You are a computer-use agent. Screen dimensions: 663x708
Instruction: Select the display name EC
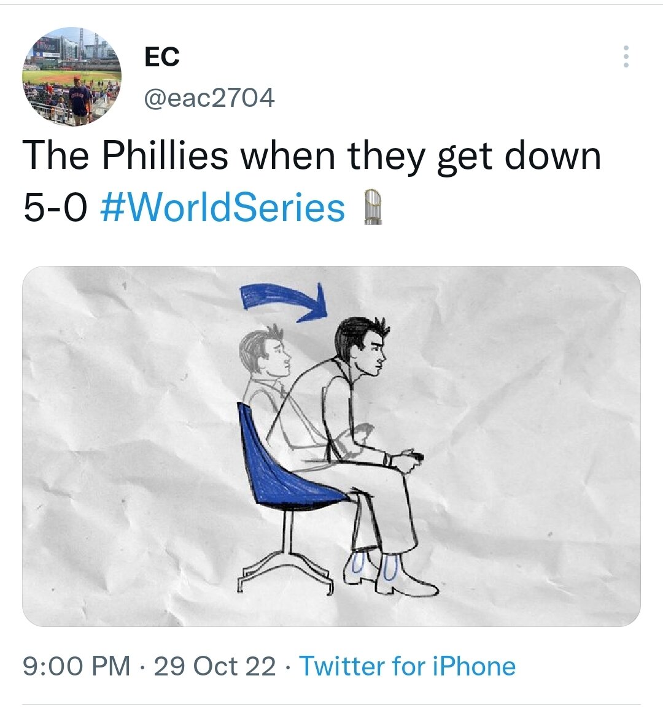coord(162,57)
